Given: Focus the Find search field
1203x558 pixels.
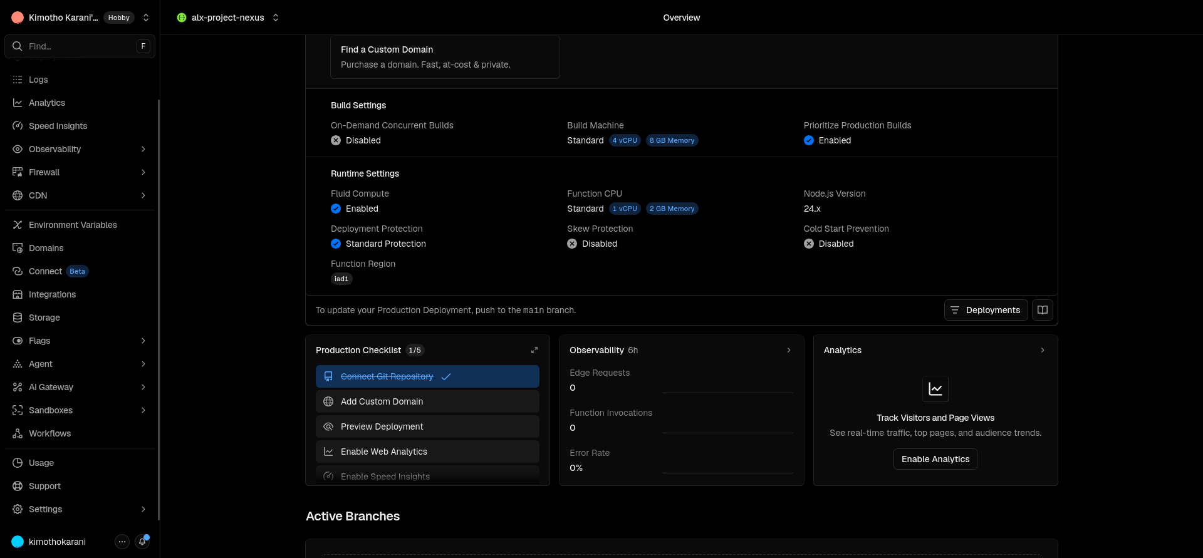Looking at the screenshot, I should (80, 46).
